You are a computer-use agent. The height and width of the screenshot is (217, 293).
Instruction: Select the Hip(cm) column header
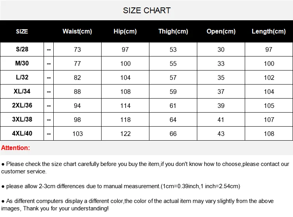point(125,31)
